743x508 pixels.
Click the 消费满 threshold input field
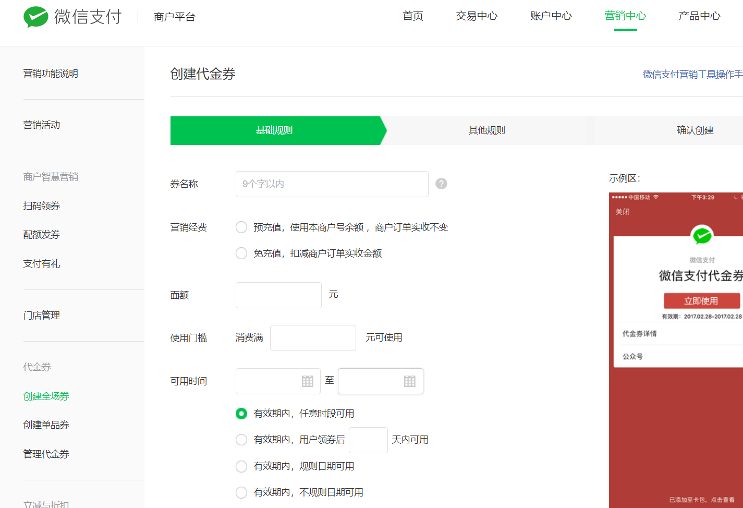tap(313, 338)
